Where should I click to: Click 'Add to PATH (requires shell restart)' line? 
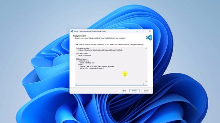tap(92, 68)
